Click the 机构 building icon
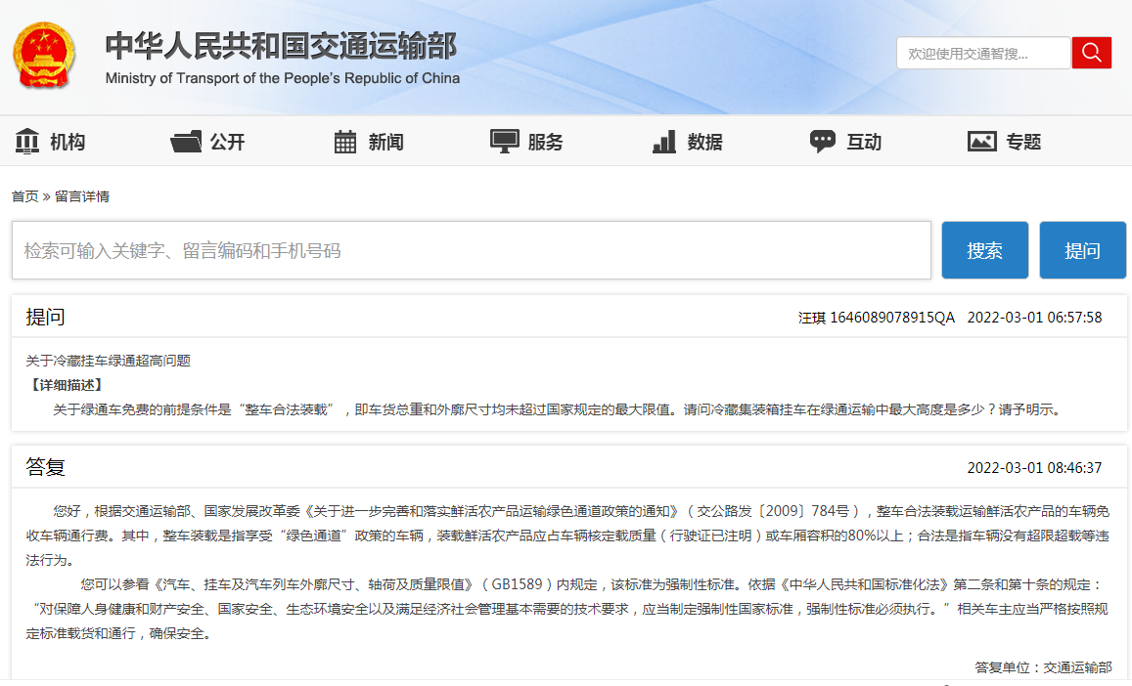The image size is (1132, 686). [27, 142]
